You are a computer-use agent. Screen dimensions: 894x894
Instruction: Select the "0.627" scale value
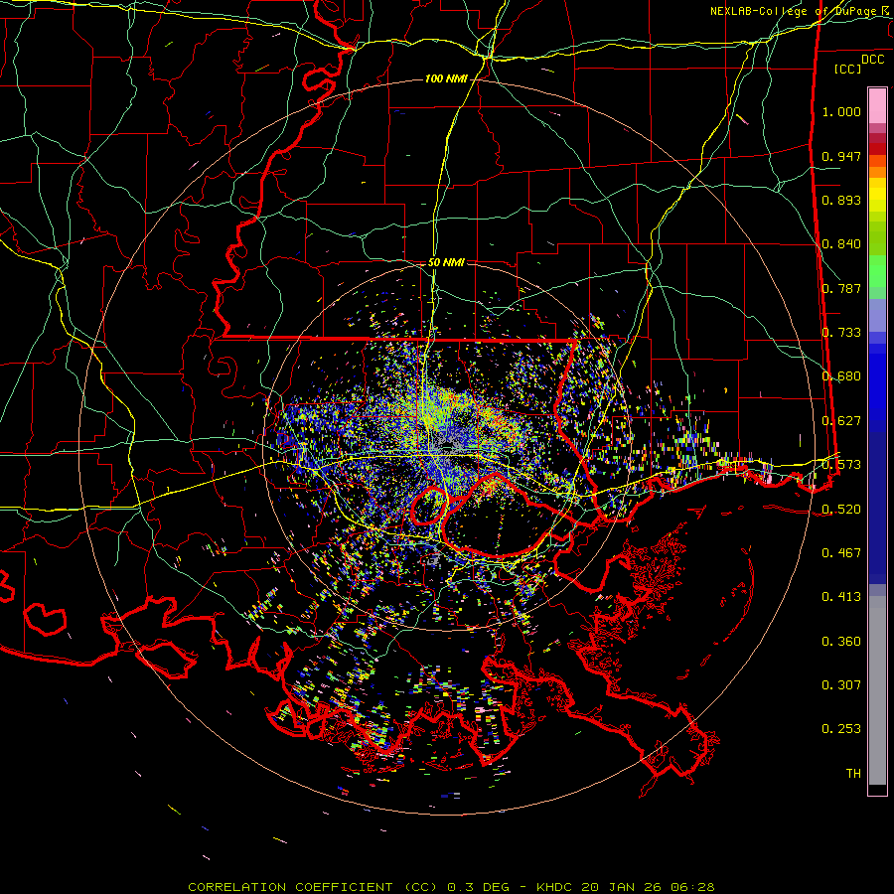pyautogui.click(x=841, y=421)
